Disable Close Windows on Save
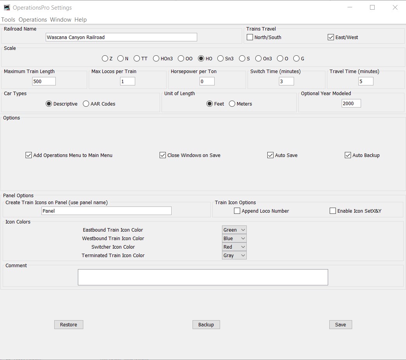 [x=163, y=155]
